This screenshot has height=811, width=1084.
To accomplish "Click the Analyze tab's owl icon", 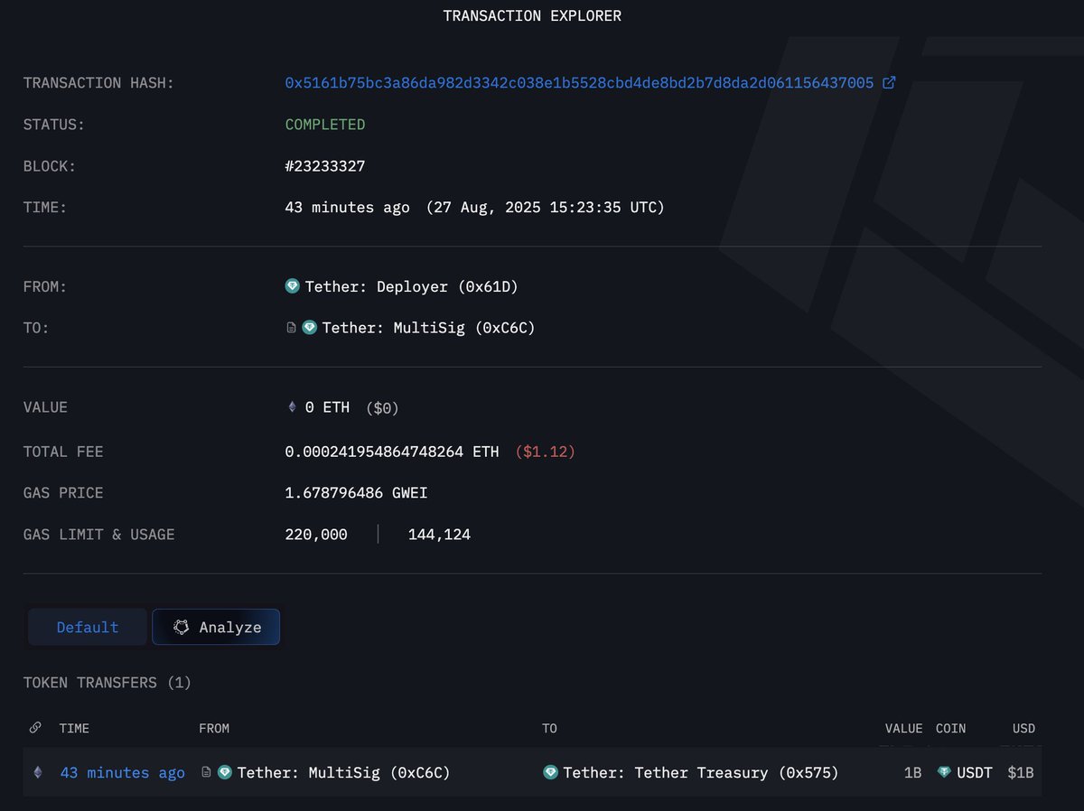I will pos(182,627).
